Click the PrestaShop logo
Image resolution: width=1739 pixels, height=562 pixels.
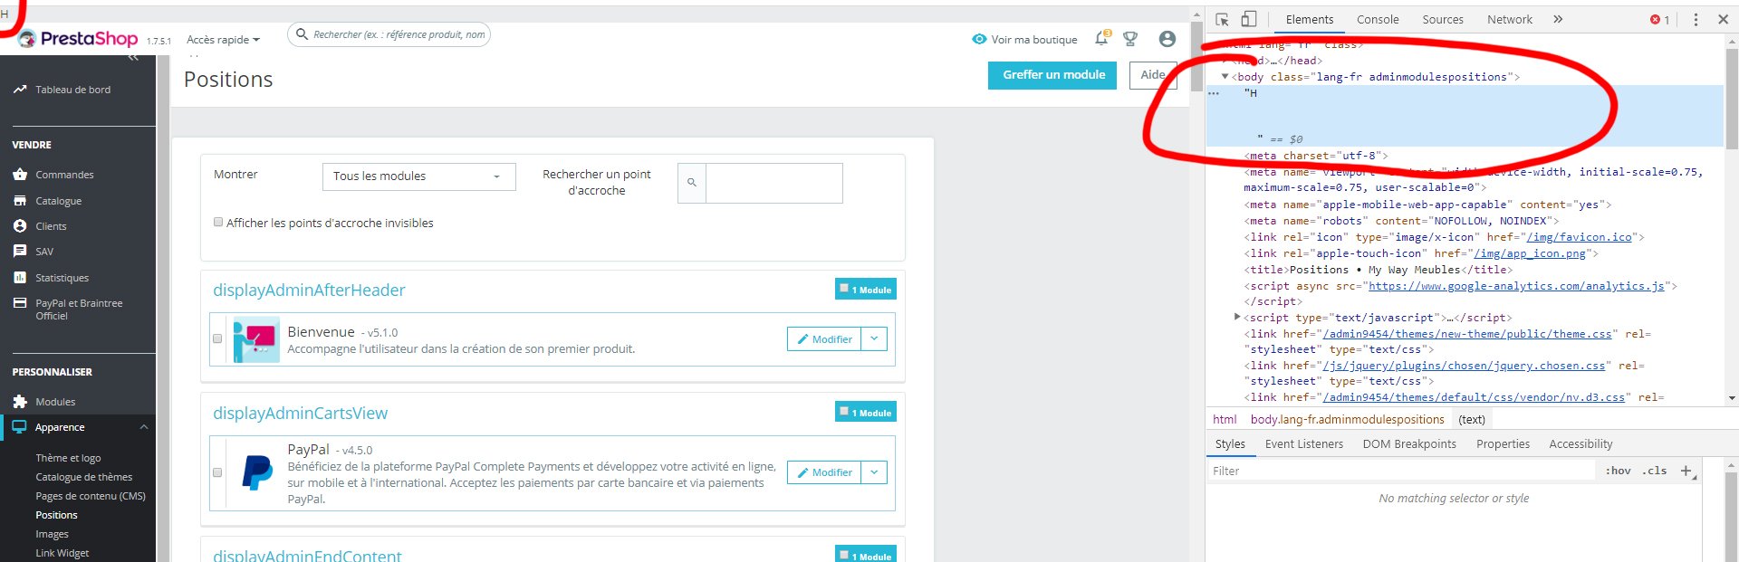(78, 39)
